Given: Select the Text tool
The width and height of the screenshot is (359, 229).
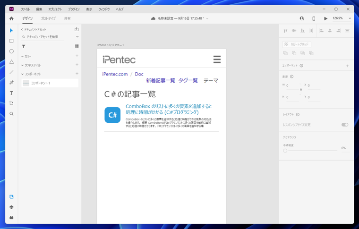Looking at the screenshot, I should pos(11,93).
